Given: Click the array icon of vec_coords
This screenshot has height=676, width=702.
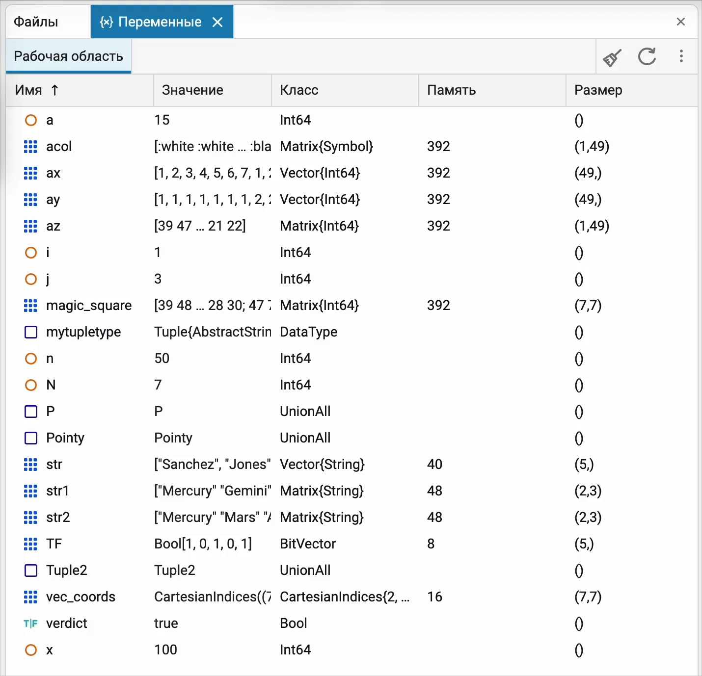Looking at the screenshot, I should pyautogui.click(x=30, y=597).
